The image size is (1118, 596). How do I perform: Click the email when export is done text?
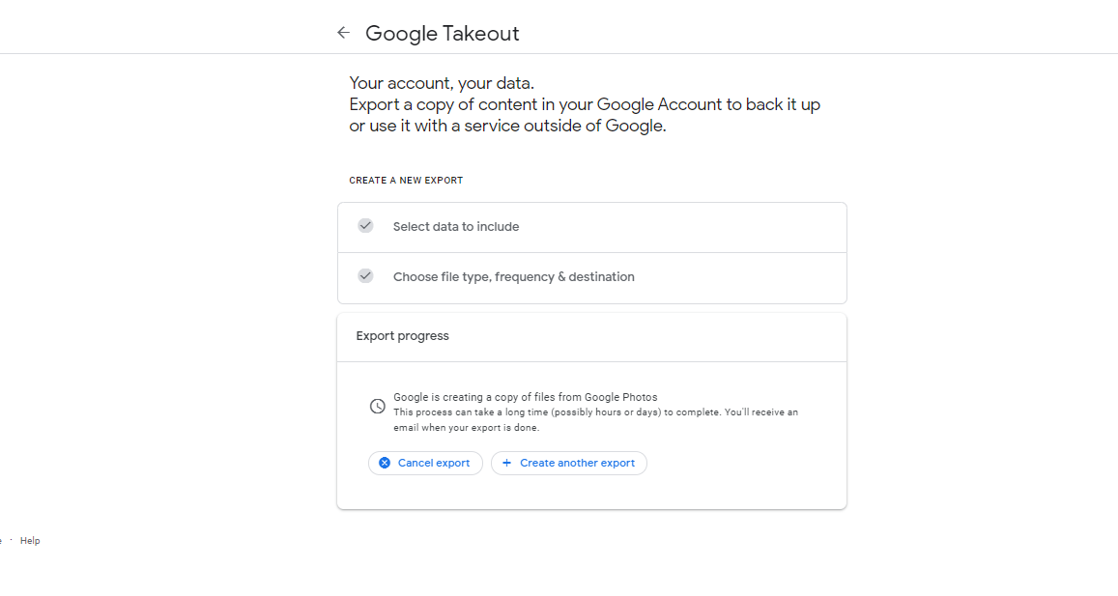click(466, 428)
